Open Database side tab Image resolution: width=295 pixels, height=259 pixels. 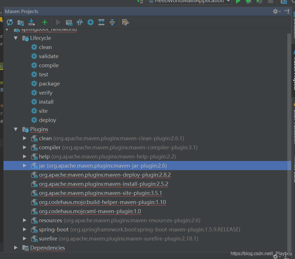pos(294,25)
